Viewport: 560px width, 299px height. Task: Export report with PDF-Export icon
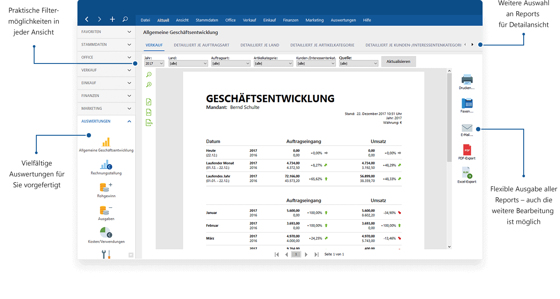467,150
